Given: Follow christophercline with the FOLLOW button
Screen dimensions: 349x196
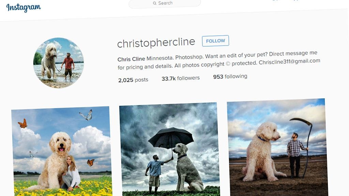Looking at the screenshot, I should click(215, 41).
